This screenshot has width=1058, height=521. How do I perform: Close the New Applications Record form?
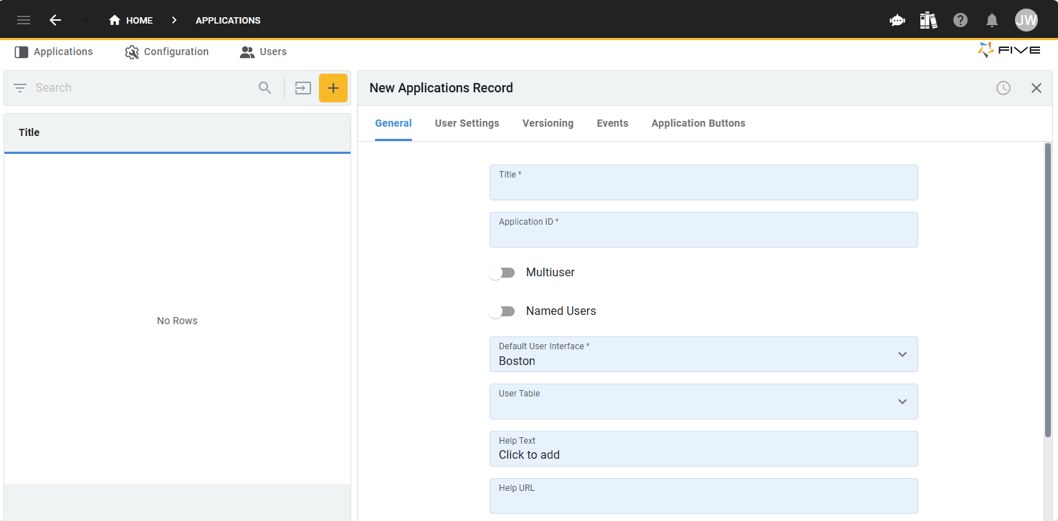pos(1036,88)
